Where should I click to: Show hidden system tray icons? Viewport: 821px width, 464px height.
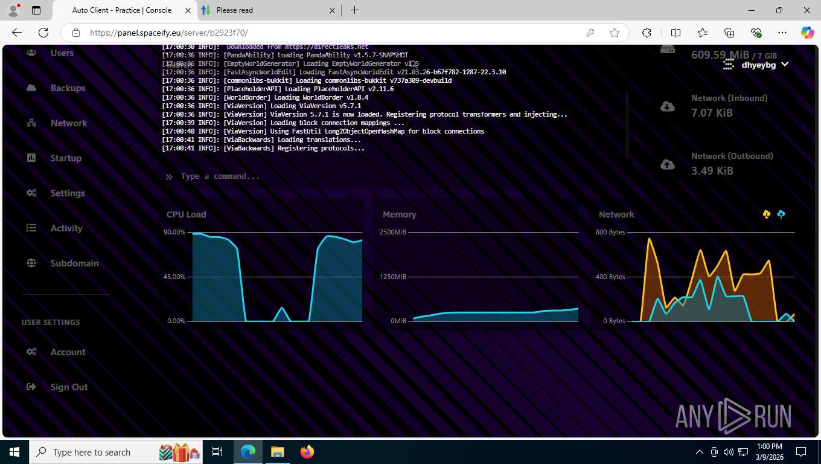pos(700,452)
